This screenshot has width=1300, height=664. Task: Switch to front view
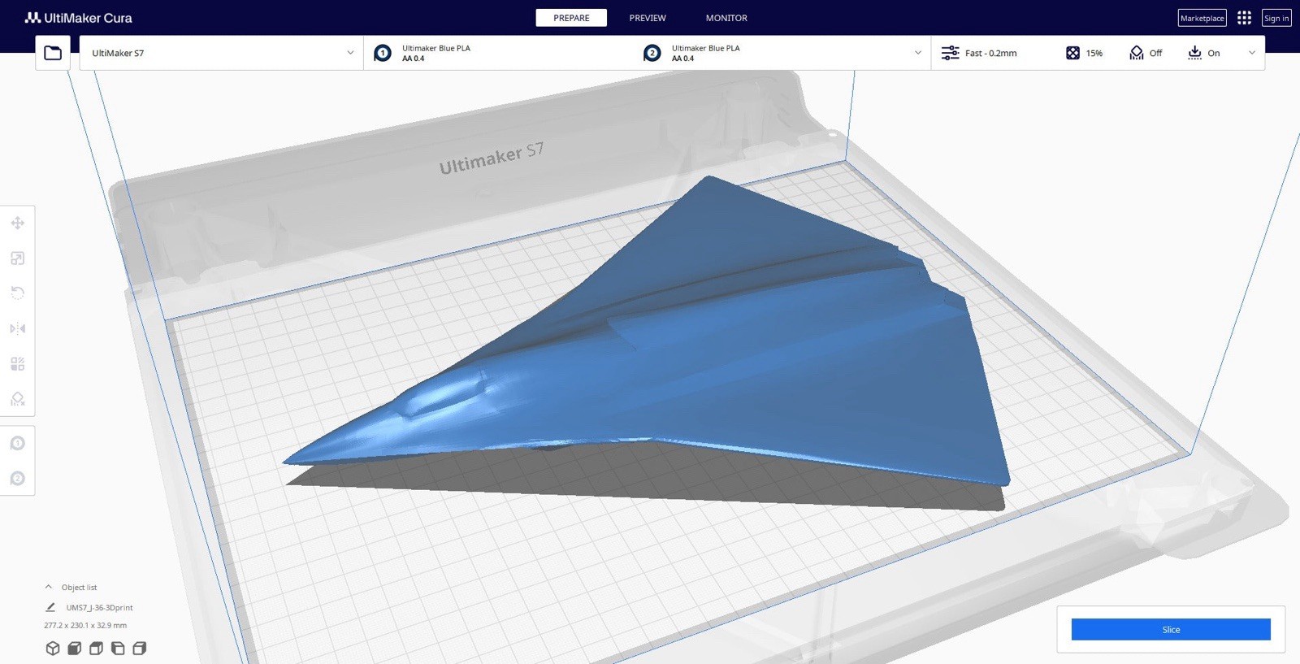[x=75, y=649]
